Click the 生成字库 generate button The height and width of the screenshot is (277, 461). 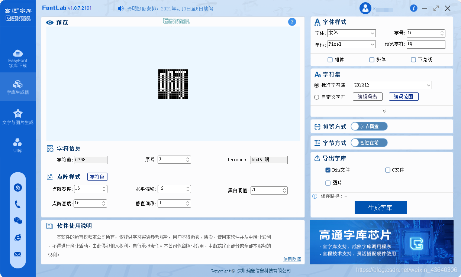pyautogui.click(x=380, y=208)
